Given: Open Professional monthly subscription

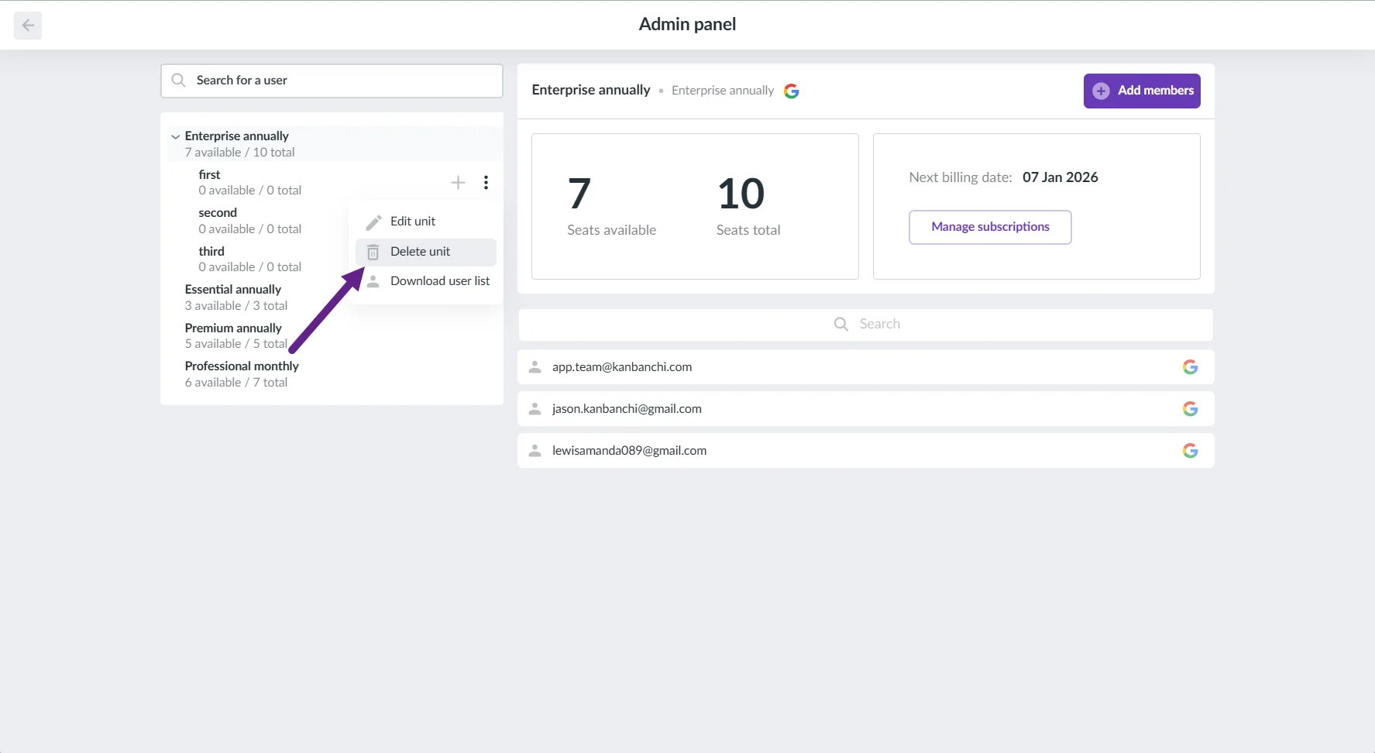Looking at the screenshot, I should (x=242, y=366).
